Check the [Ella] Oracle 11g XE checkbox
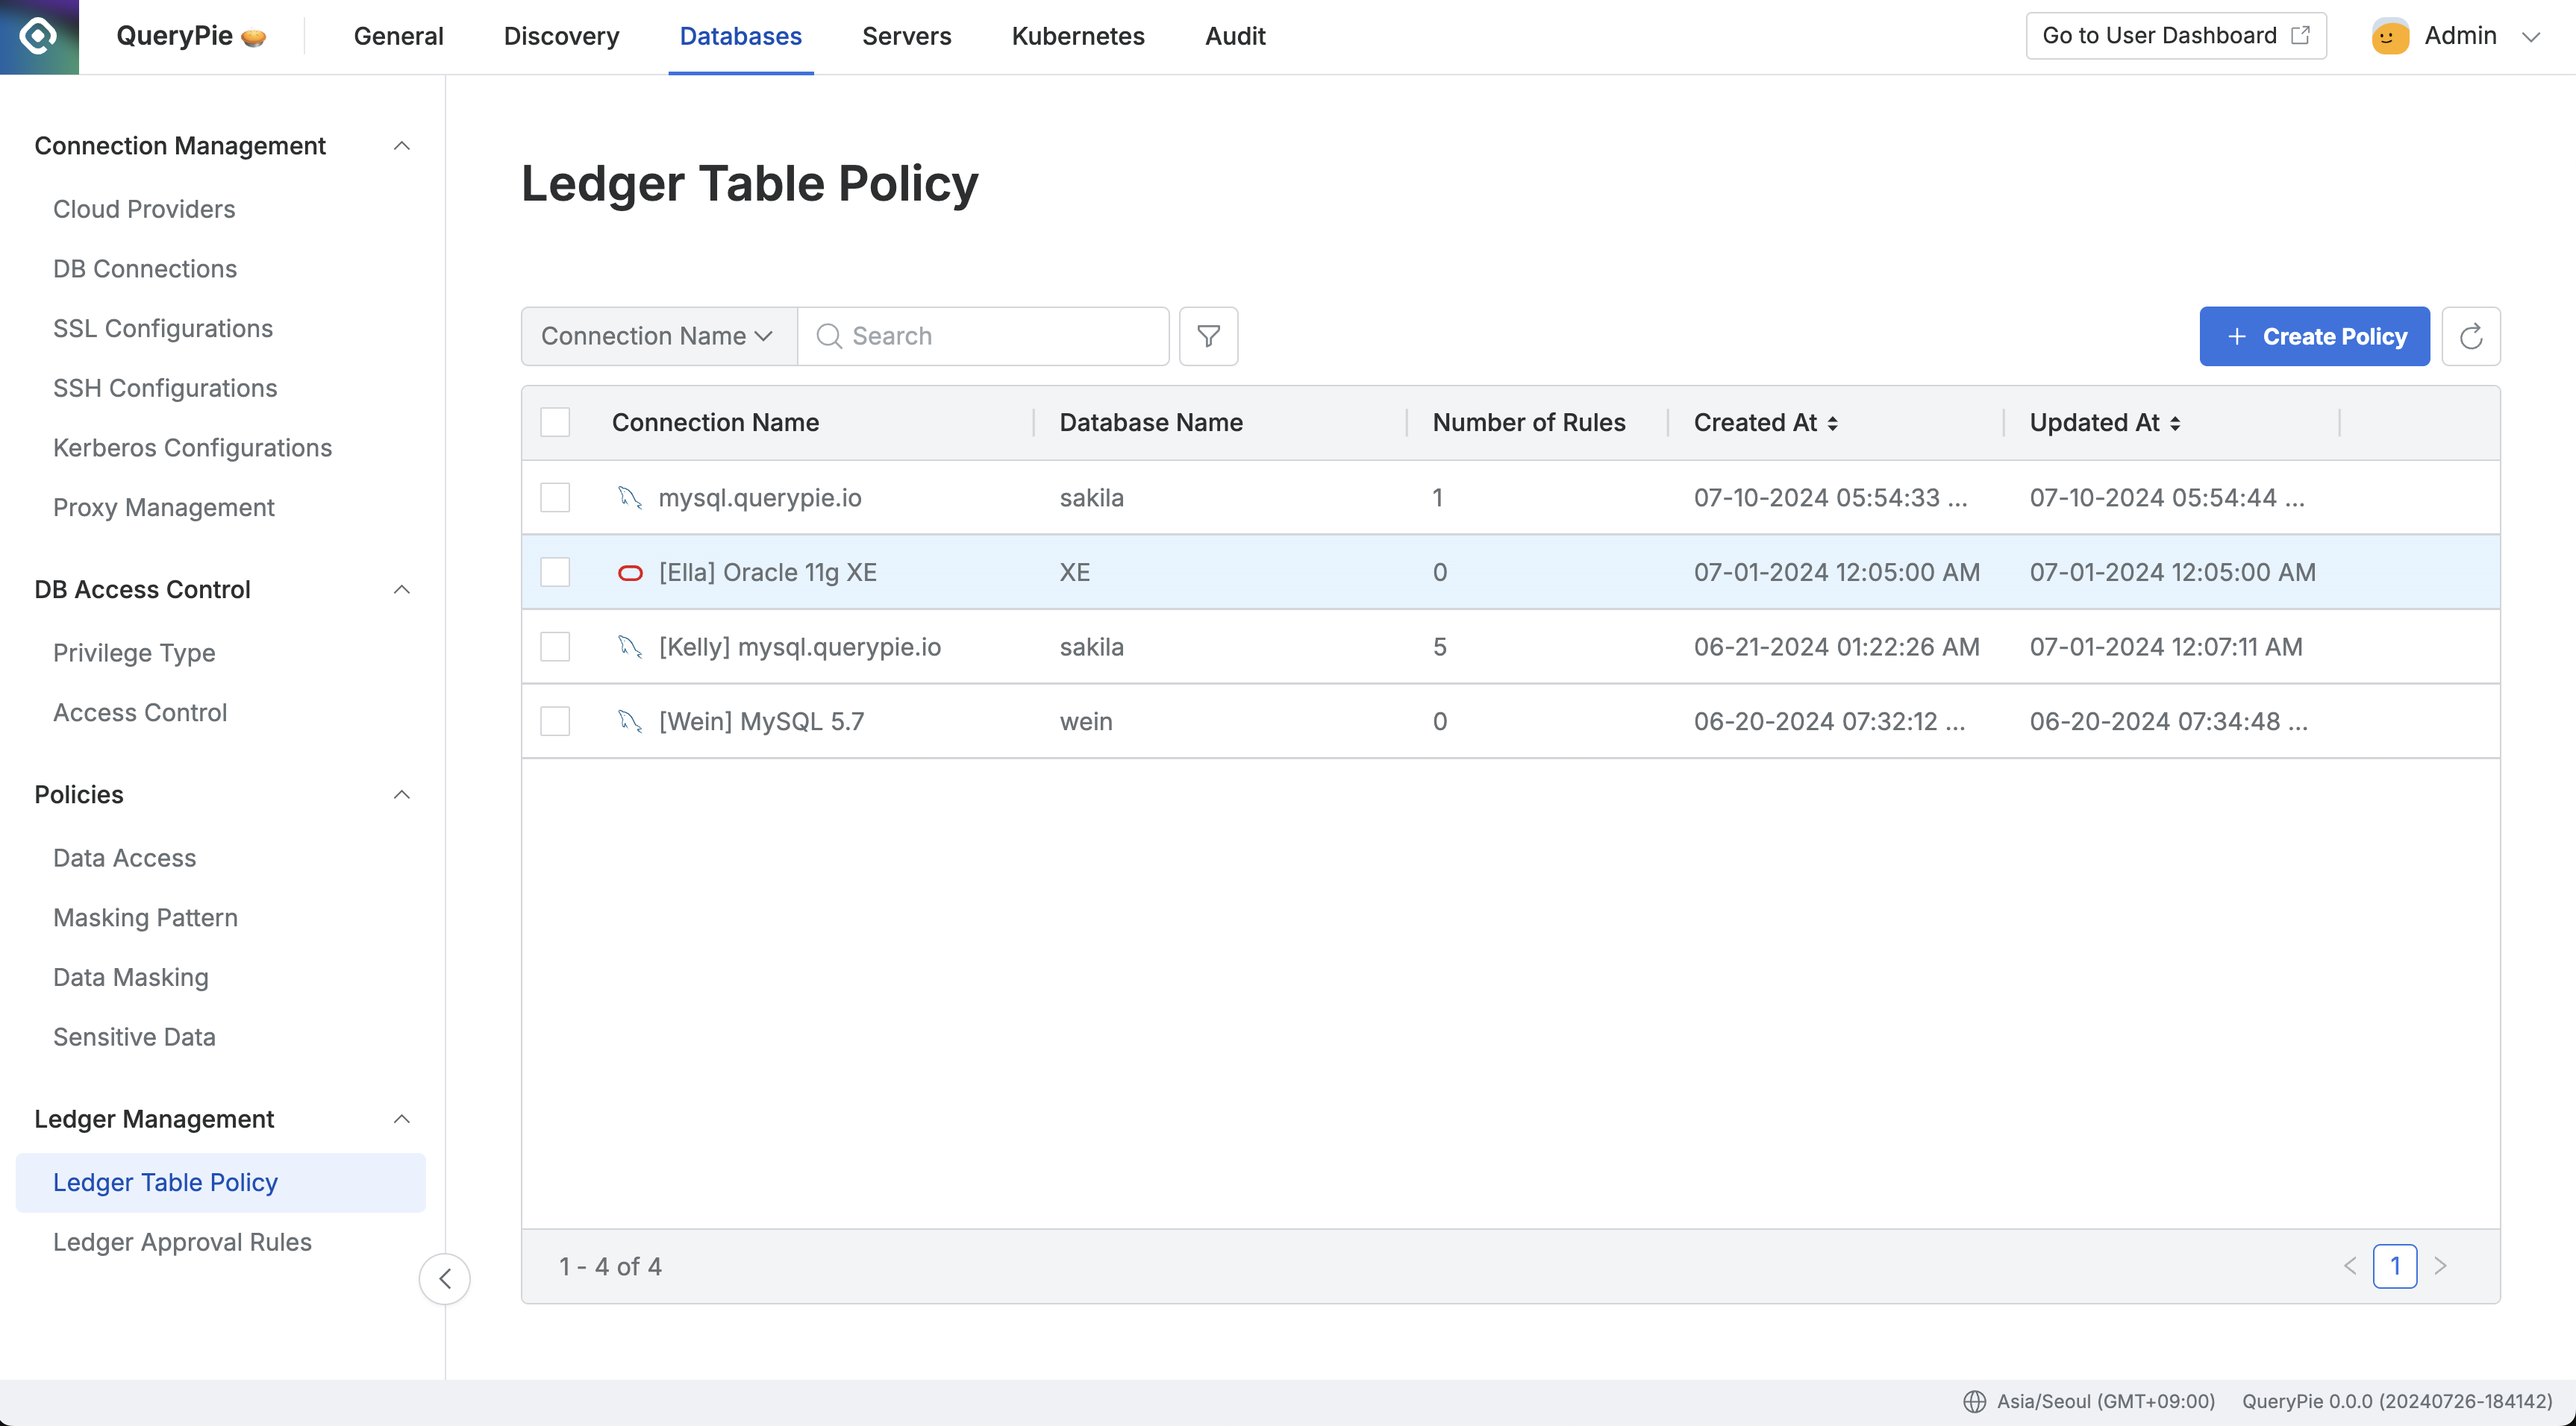 point(555,571)
